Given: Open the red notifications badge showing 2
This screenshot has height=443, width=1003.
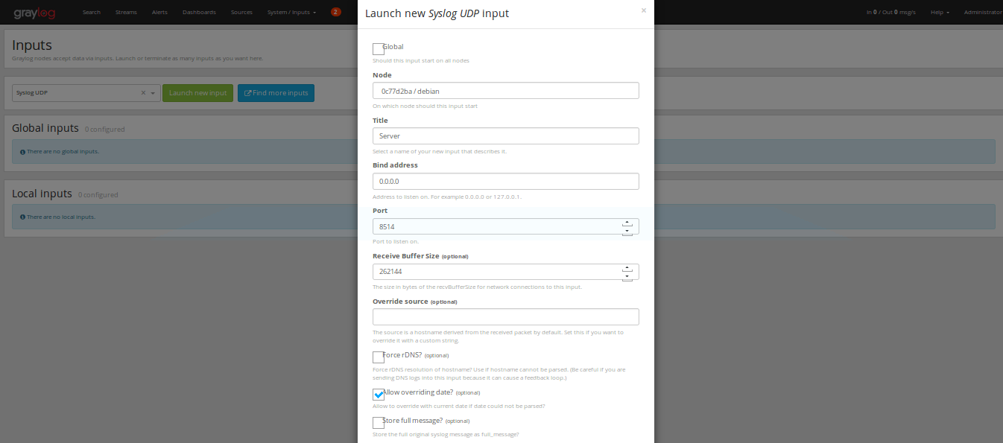Looking at the screenshot, I should 335,12.
